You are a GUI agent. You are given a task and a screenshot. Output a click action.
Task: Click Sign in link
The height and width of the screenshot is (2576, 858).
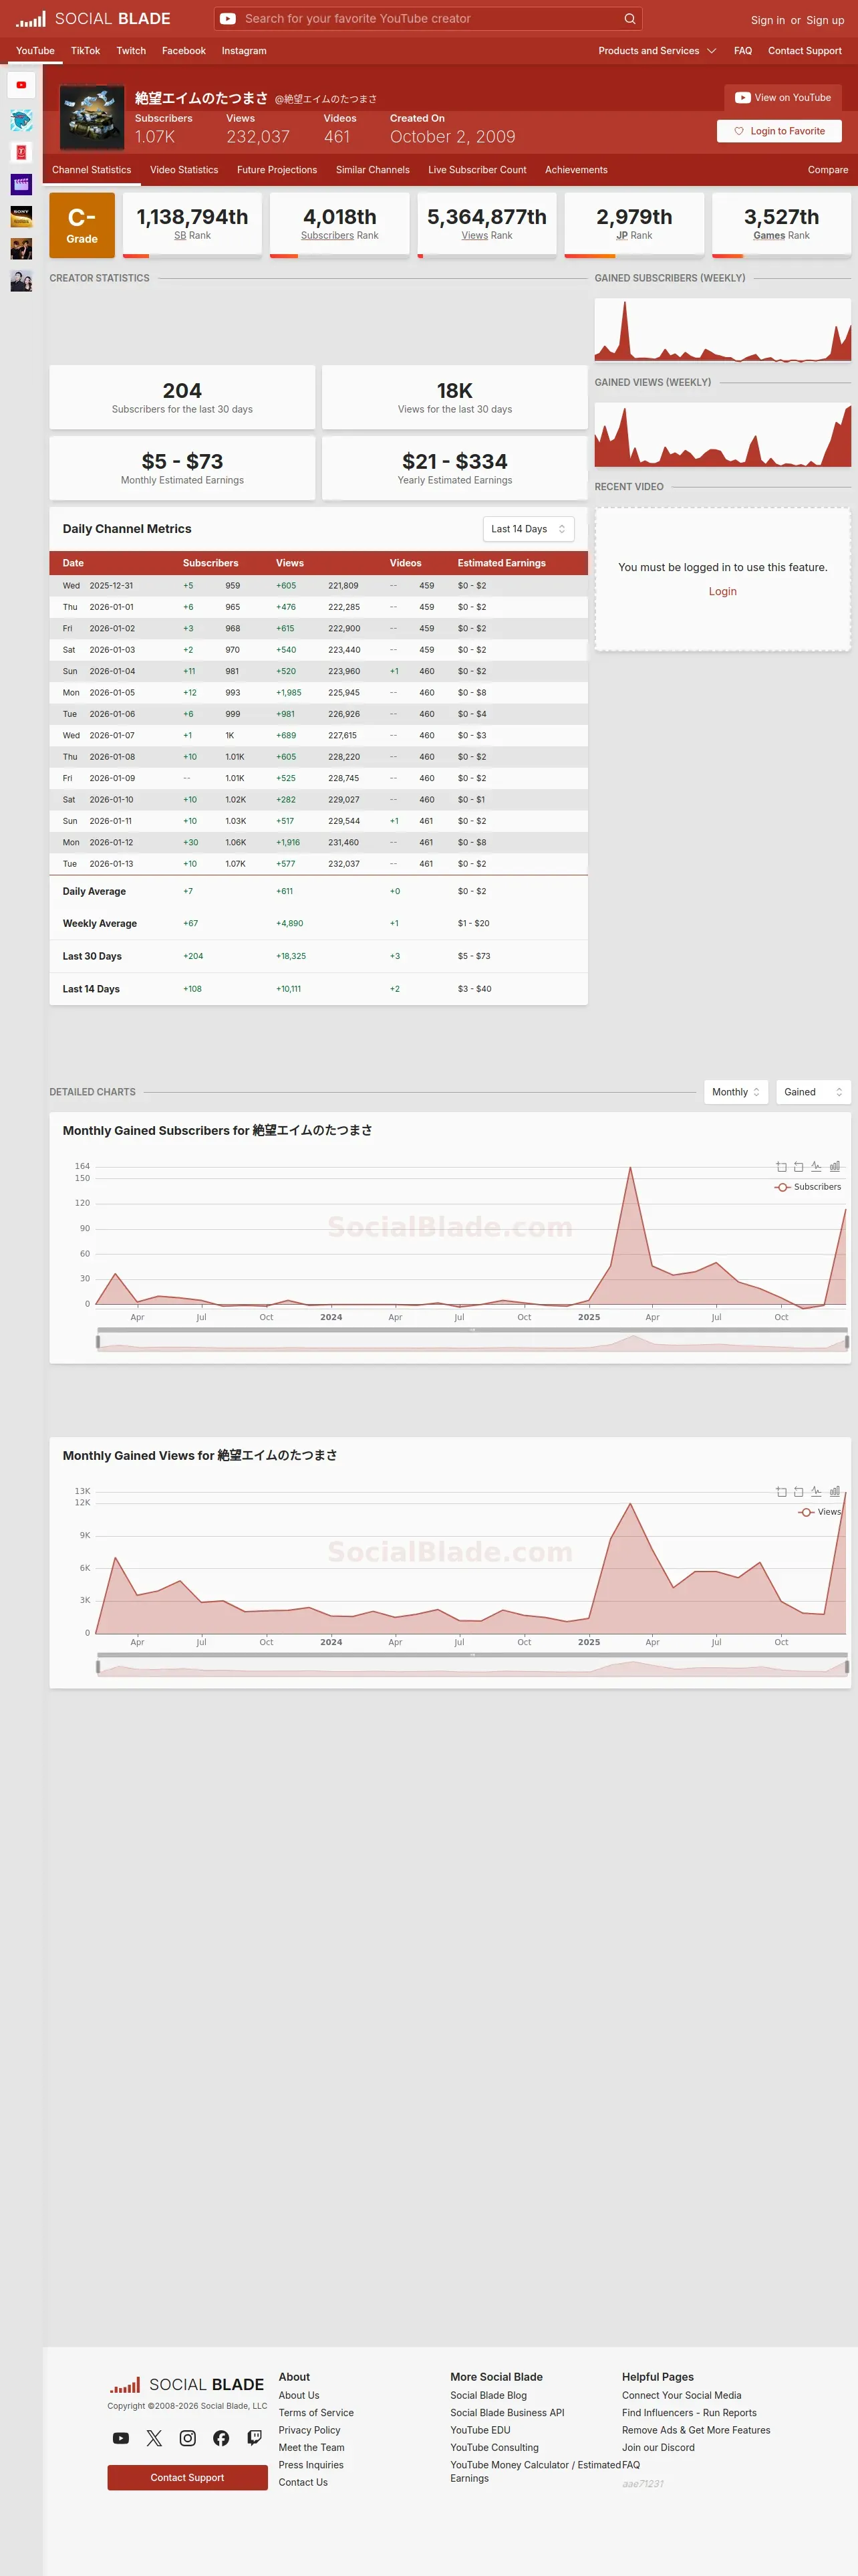767,20
